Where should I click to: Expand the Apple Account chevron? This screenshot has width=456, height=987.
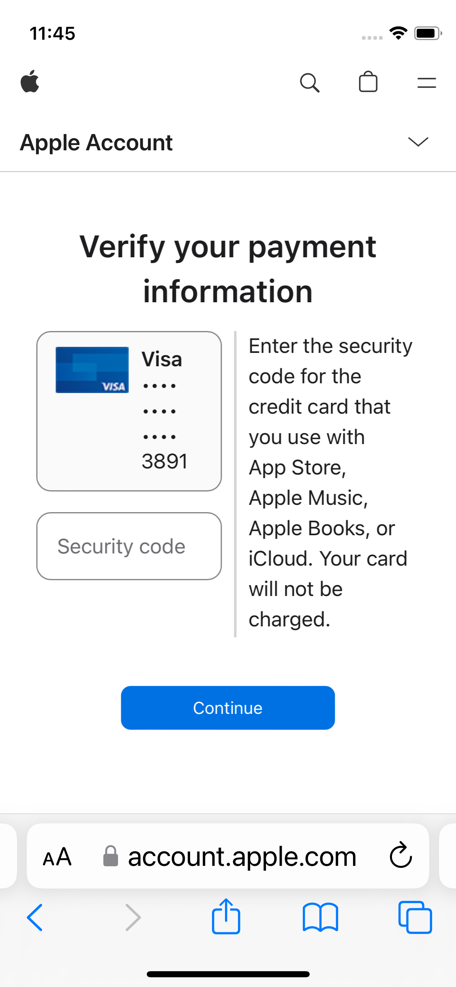click(x=418, y=142)
